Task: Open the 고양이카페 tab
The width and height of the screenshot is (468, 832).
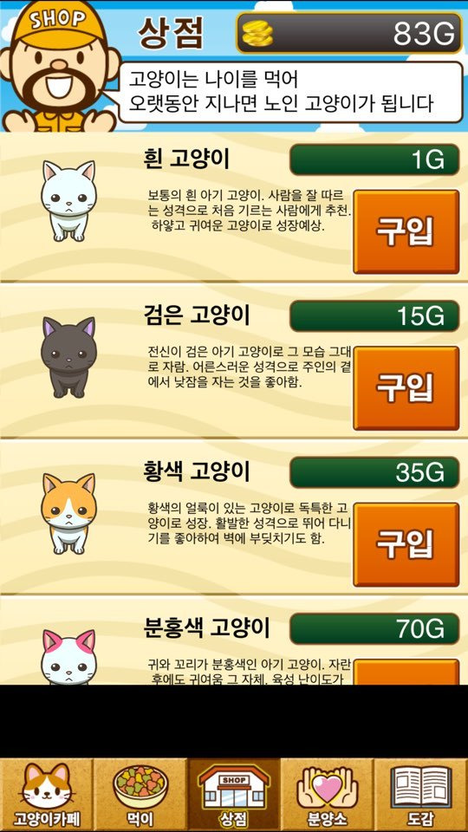Action: [47, 795]
